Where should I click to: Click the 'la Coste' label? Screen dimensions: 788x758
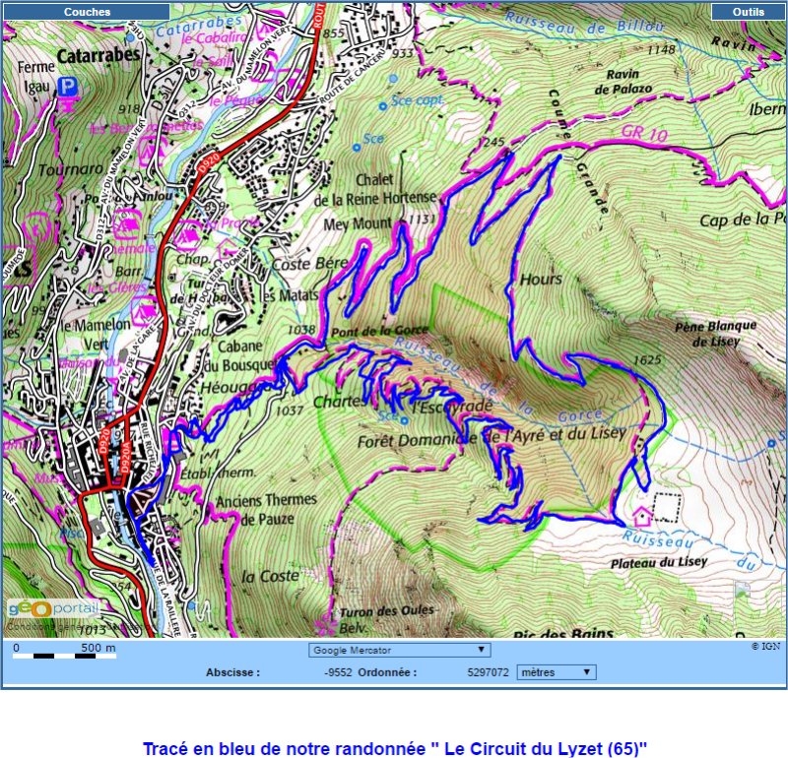click(x=270, y=576)
